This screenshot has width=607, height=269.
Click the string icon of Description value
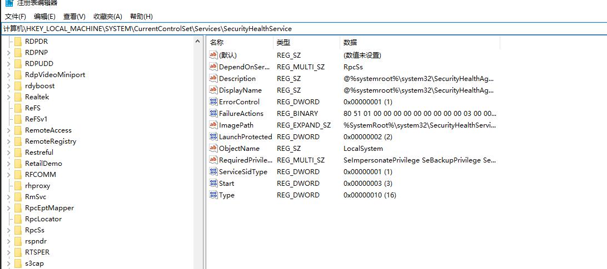[213, 78]
